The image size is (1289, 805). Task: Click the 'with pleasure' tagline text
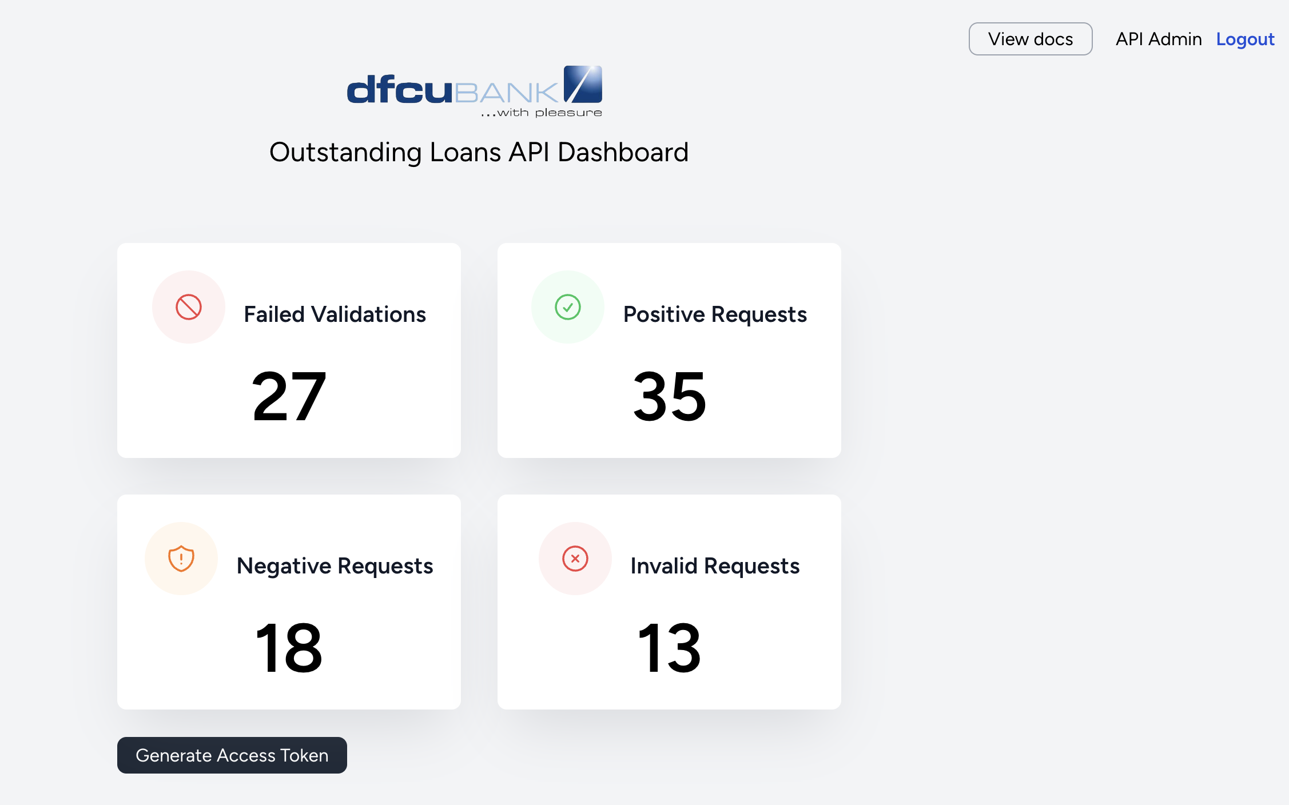542,113
